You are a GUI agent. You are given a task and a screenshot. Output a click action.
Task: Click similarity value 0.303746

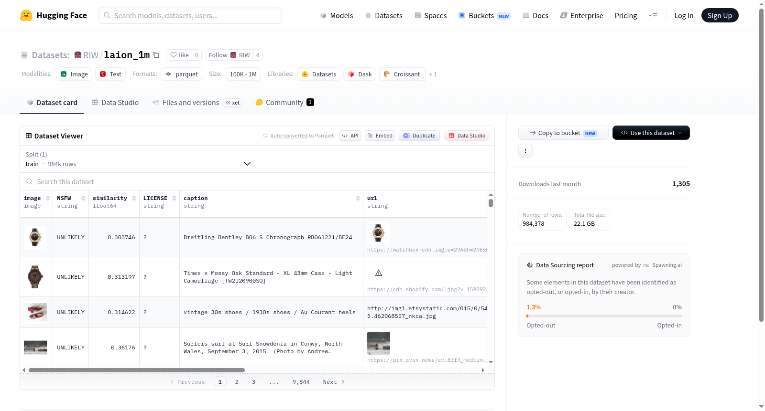(121, 237)
